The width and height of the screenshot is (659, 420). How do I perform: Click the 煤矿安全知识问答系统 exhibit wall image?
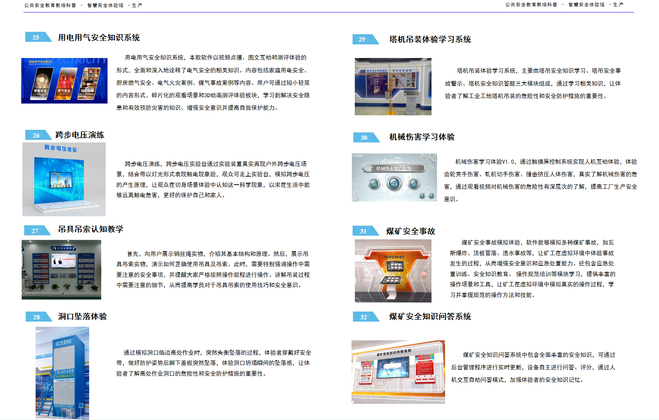(398, 372)
